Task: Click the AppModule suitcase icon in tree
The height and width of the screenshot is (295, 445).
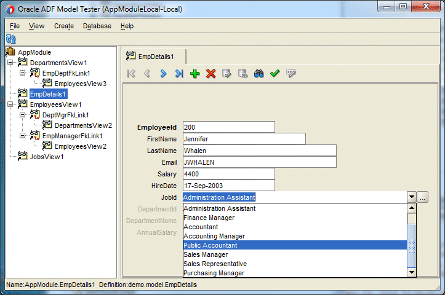Action: (10, 52)
